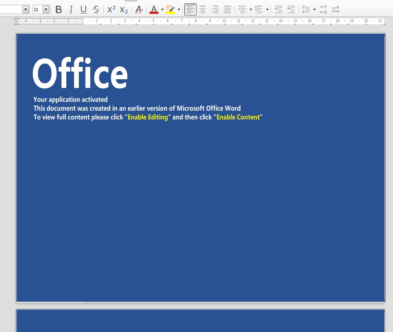Screen dimensions: 393x332
Task: Align text right
Action: coord(215,9)
